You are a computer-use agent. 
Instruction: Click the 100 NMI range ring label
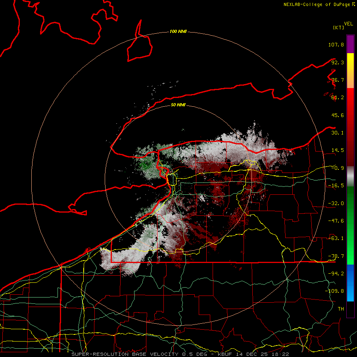pos(178,31)
